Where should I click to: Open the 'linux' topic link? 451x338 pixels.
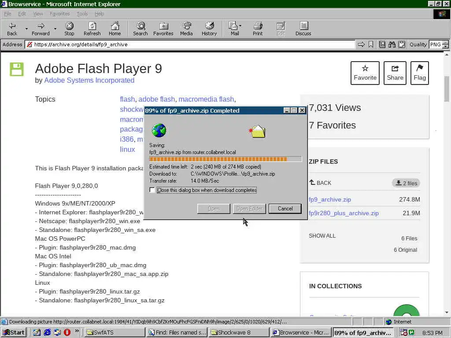click(x=127, y=150)
